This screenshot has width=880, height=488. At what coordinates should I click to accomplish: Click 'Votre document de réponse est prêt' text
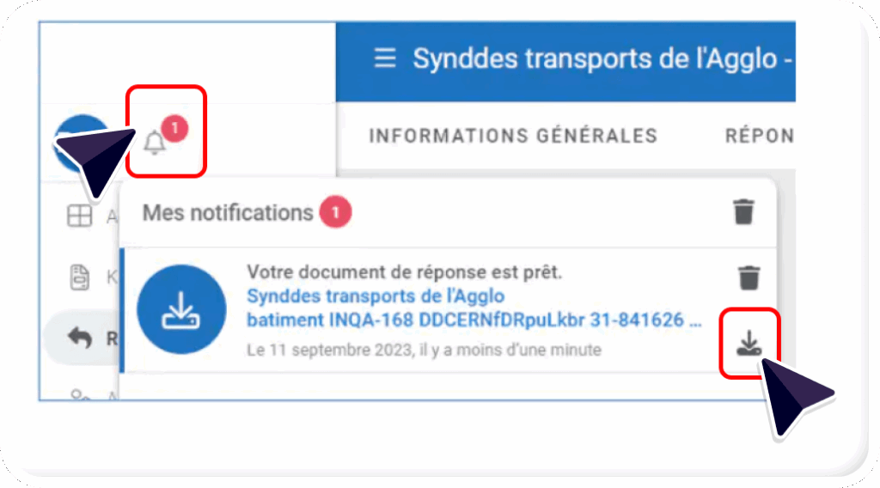pyautogui.click(x=404, y=272)
